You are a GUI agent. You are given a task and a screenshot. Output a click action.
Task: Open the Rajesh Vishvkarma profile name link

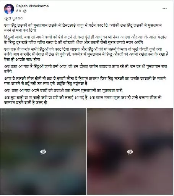(x=33, y=6)
